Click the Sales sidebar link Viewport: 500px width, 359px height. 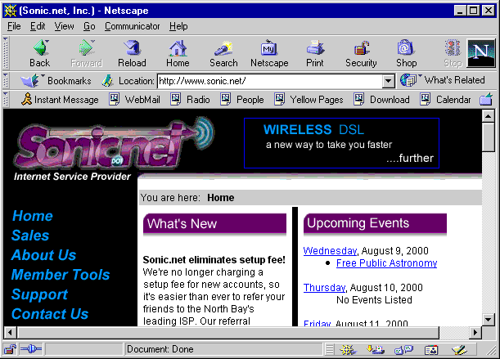30,236
